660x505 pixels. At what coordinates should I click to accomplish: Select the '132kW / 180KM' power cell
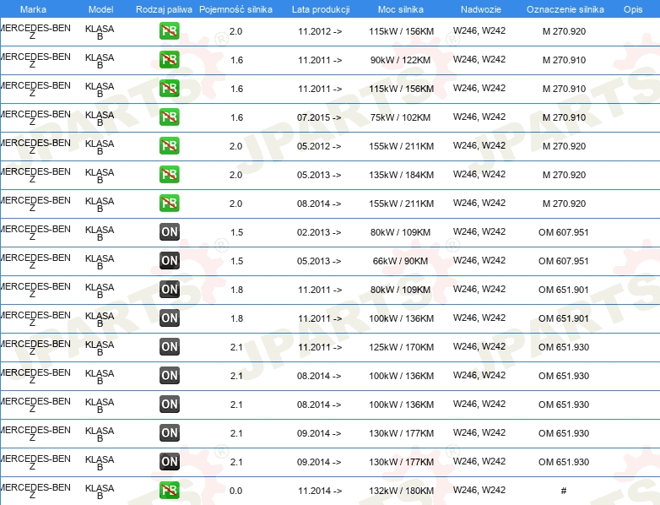(x=401, y=491)
